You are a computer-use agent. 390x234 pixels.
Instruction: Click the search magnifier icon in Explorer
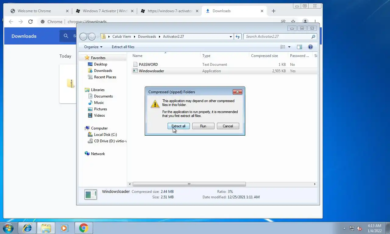[313, 37]
